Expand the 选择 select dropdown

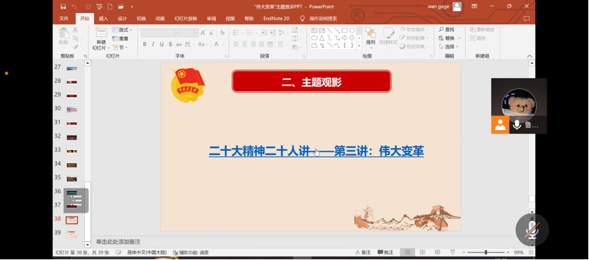pos(449,47)
